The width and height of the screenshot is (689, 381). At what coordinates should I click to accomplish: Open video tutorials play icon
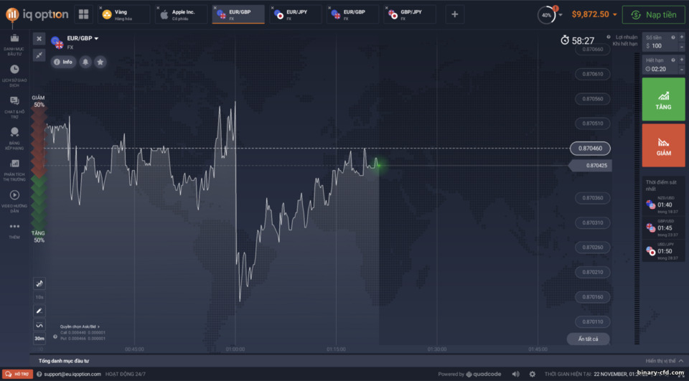point(14,194)
